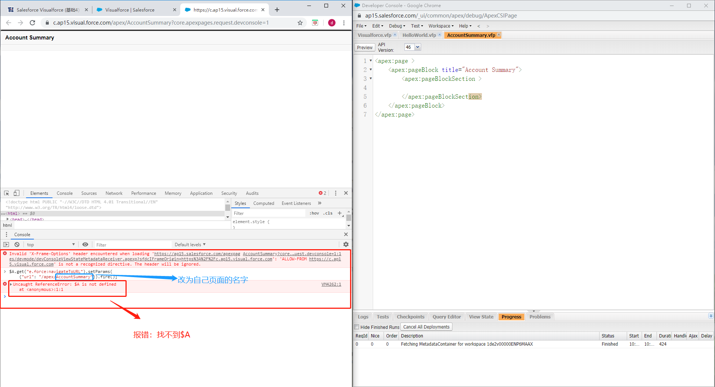Open the Workspace menu

(441, 26)
